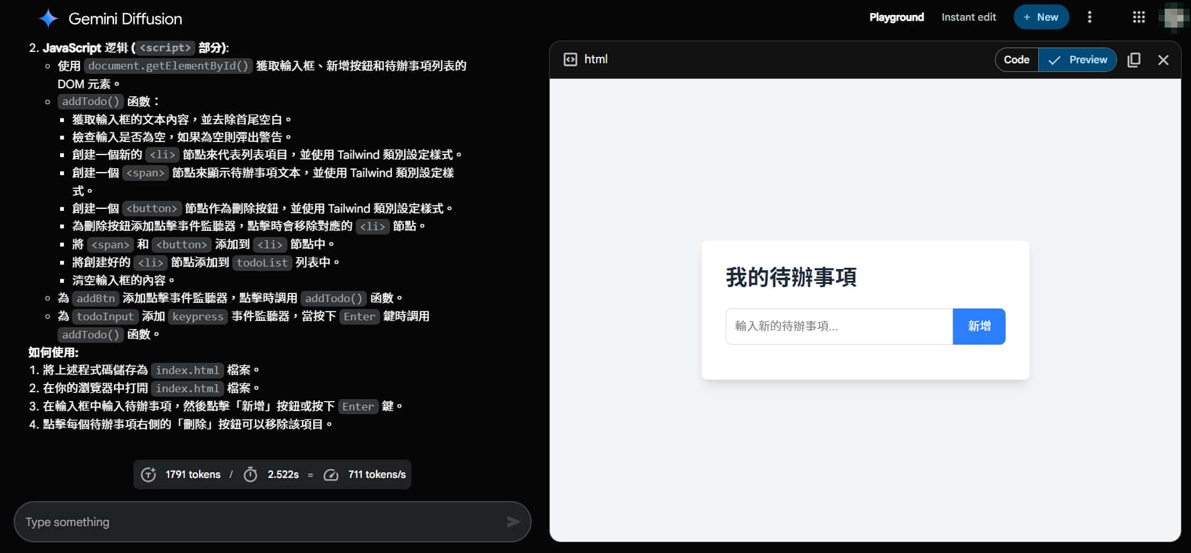Click the Type something prompt box
The width and height of the screenshot is (1191, 553).
tap(272, 522)
